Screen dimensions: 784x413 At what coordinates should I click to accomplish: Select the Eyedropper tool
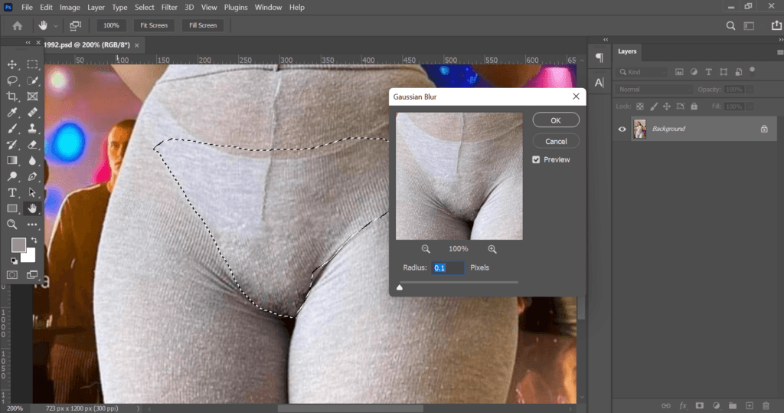pos(12,113)
